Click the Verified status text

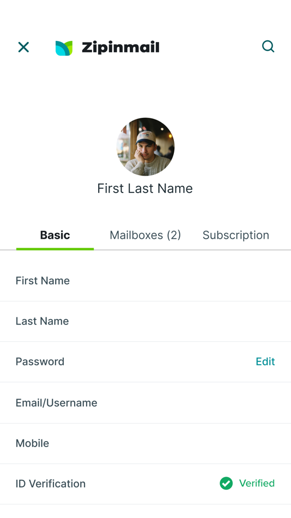[257, 483]
